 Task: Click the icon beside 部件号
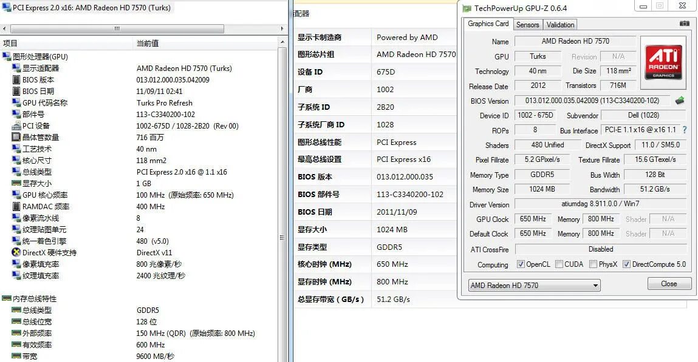coord(16,114)
